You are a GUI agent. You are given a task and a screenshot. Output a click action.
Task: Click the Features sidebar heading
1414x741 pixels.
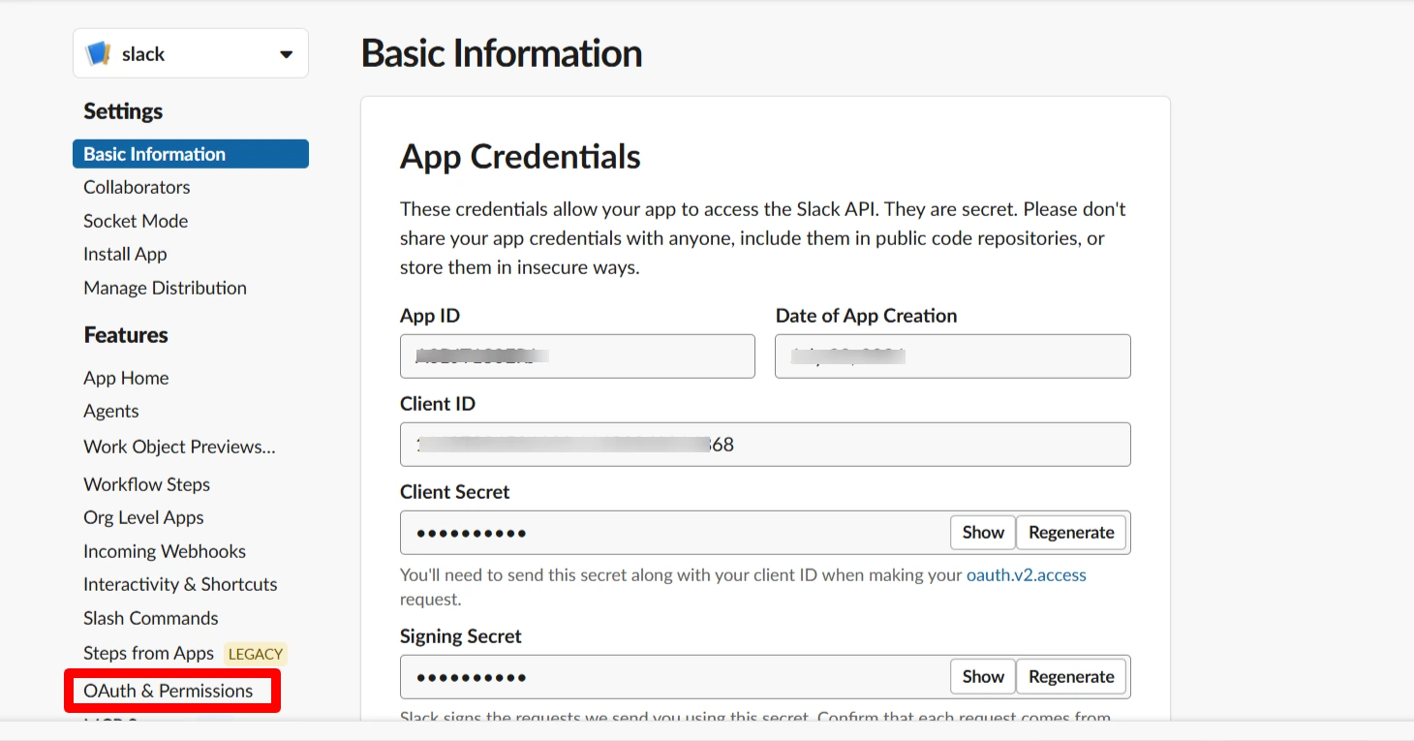point(126,335)
